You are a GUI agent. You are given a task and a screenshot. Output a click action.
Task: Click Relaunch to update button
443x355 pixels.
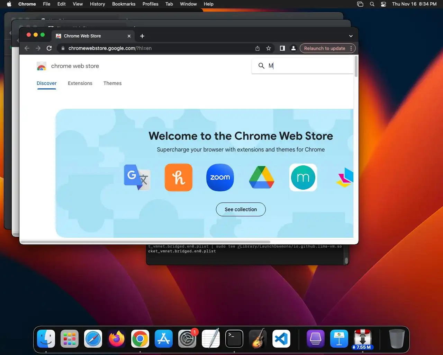pyautogui.click(x=325, y=48)
